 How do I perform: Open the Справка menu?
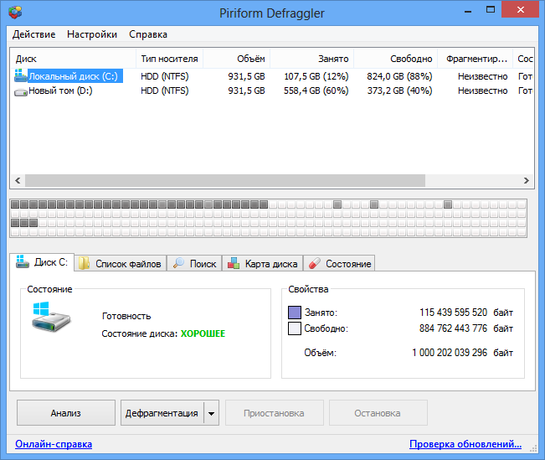(148, 34)
